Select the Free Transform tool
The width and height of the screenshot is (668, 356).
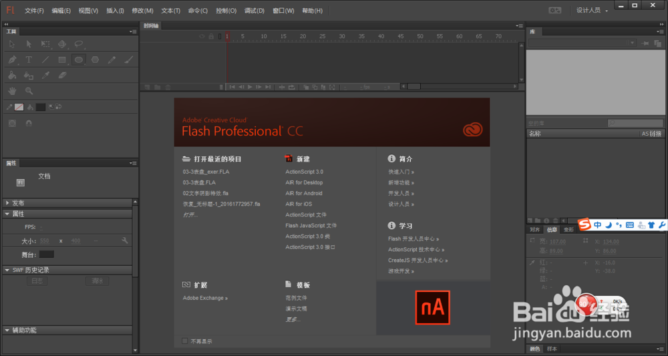pos(45,44)
